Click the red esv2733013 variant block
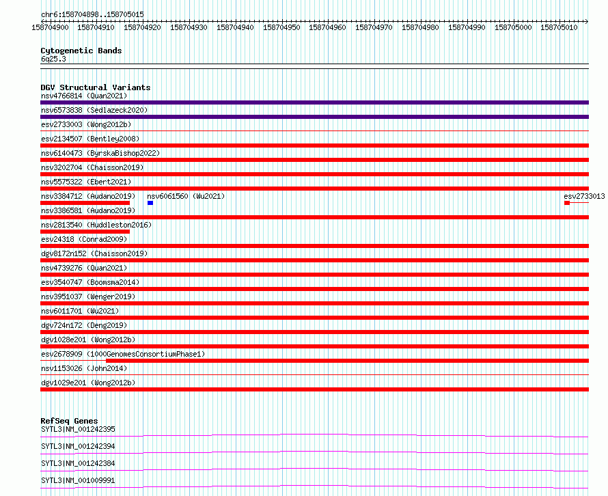 click(x=567, y=203)
